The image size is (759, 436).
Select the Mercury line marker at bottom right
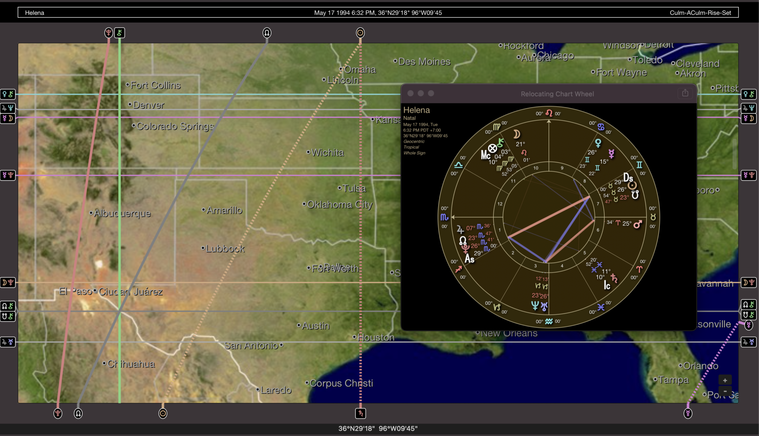(688, 414)
